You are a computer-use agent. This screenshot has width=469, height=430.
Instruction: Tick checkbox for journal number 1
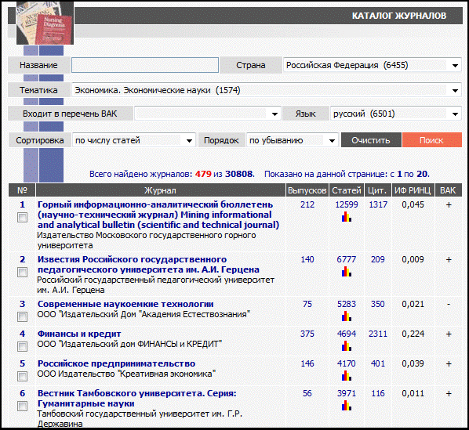pyautogui.click(x=22, y=218)
